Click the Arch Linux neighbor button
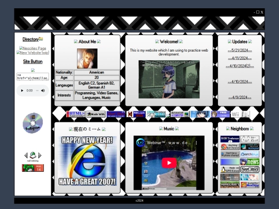279x209 pixels. pyautogui.click(x=250, y=154)
